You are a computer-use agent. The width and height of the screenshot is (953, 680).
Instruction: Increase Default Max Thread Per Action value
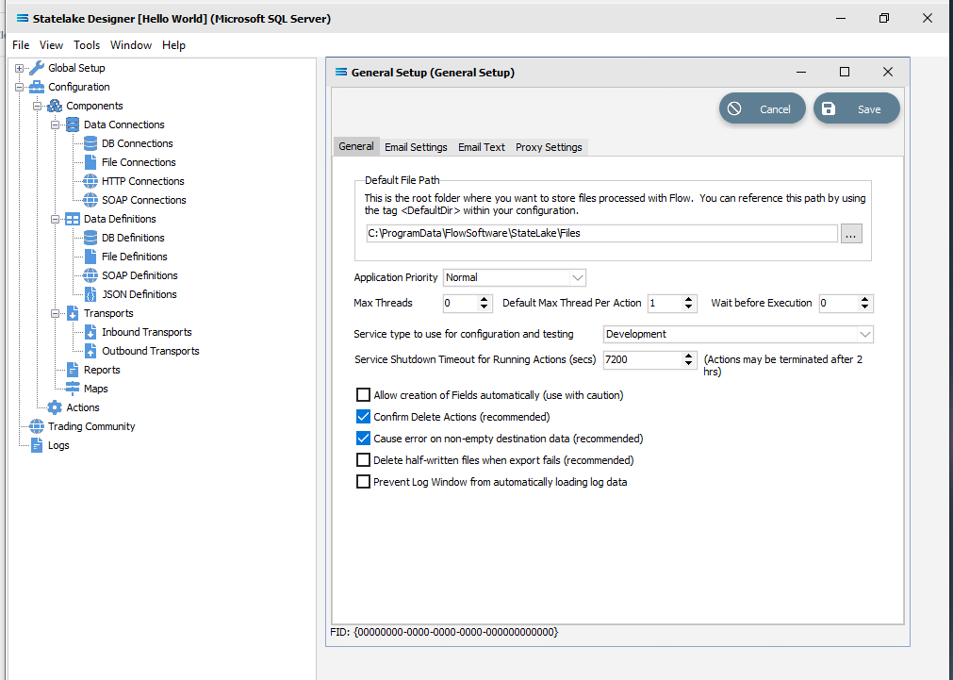coord(689,299)
